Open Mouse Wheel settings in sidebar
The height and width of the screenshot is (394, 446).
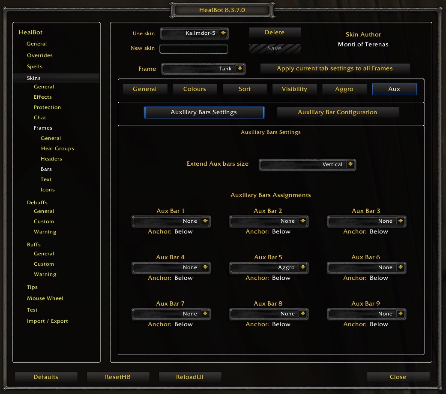pyautogui.click(x=45, y=298)
